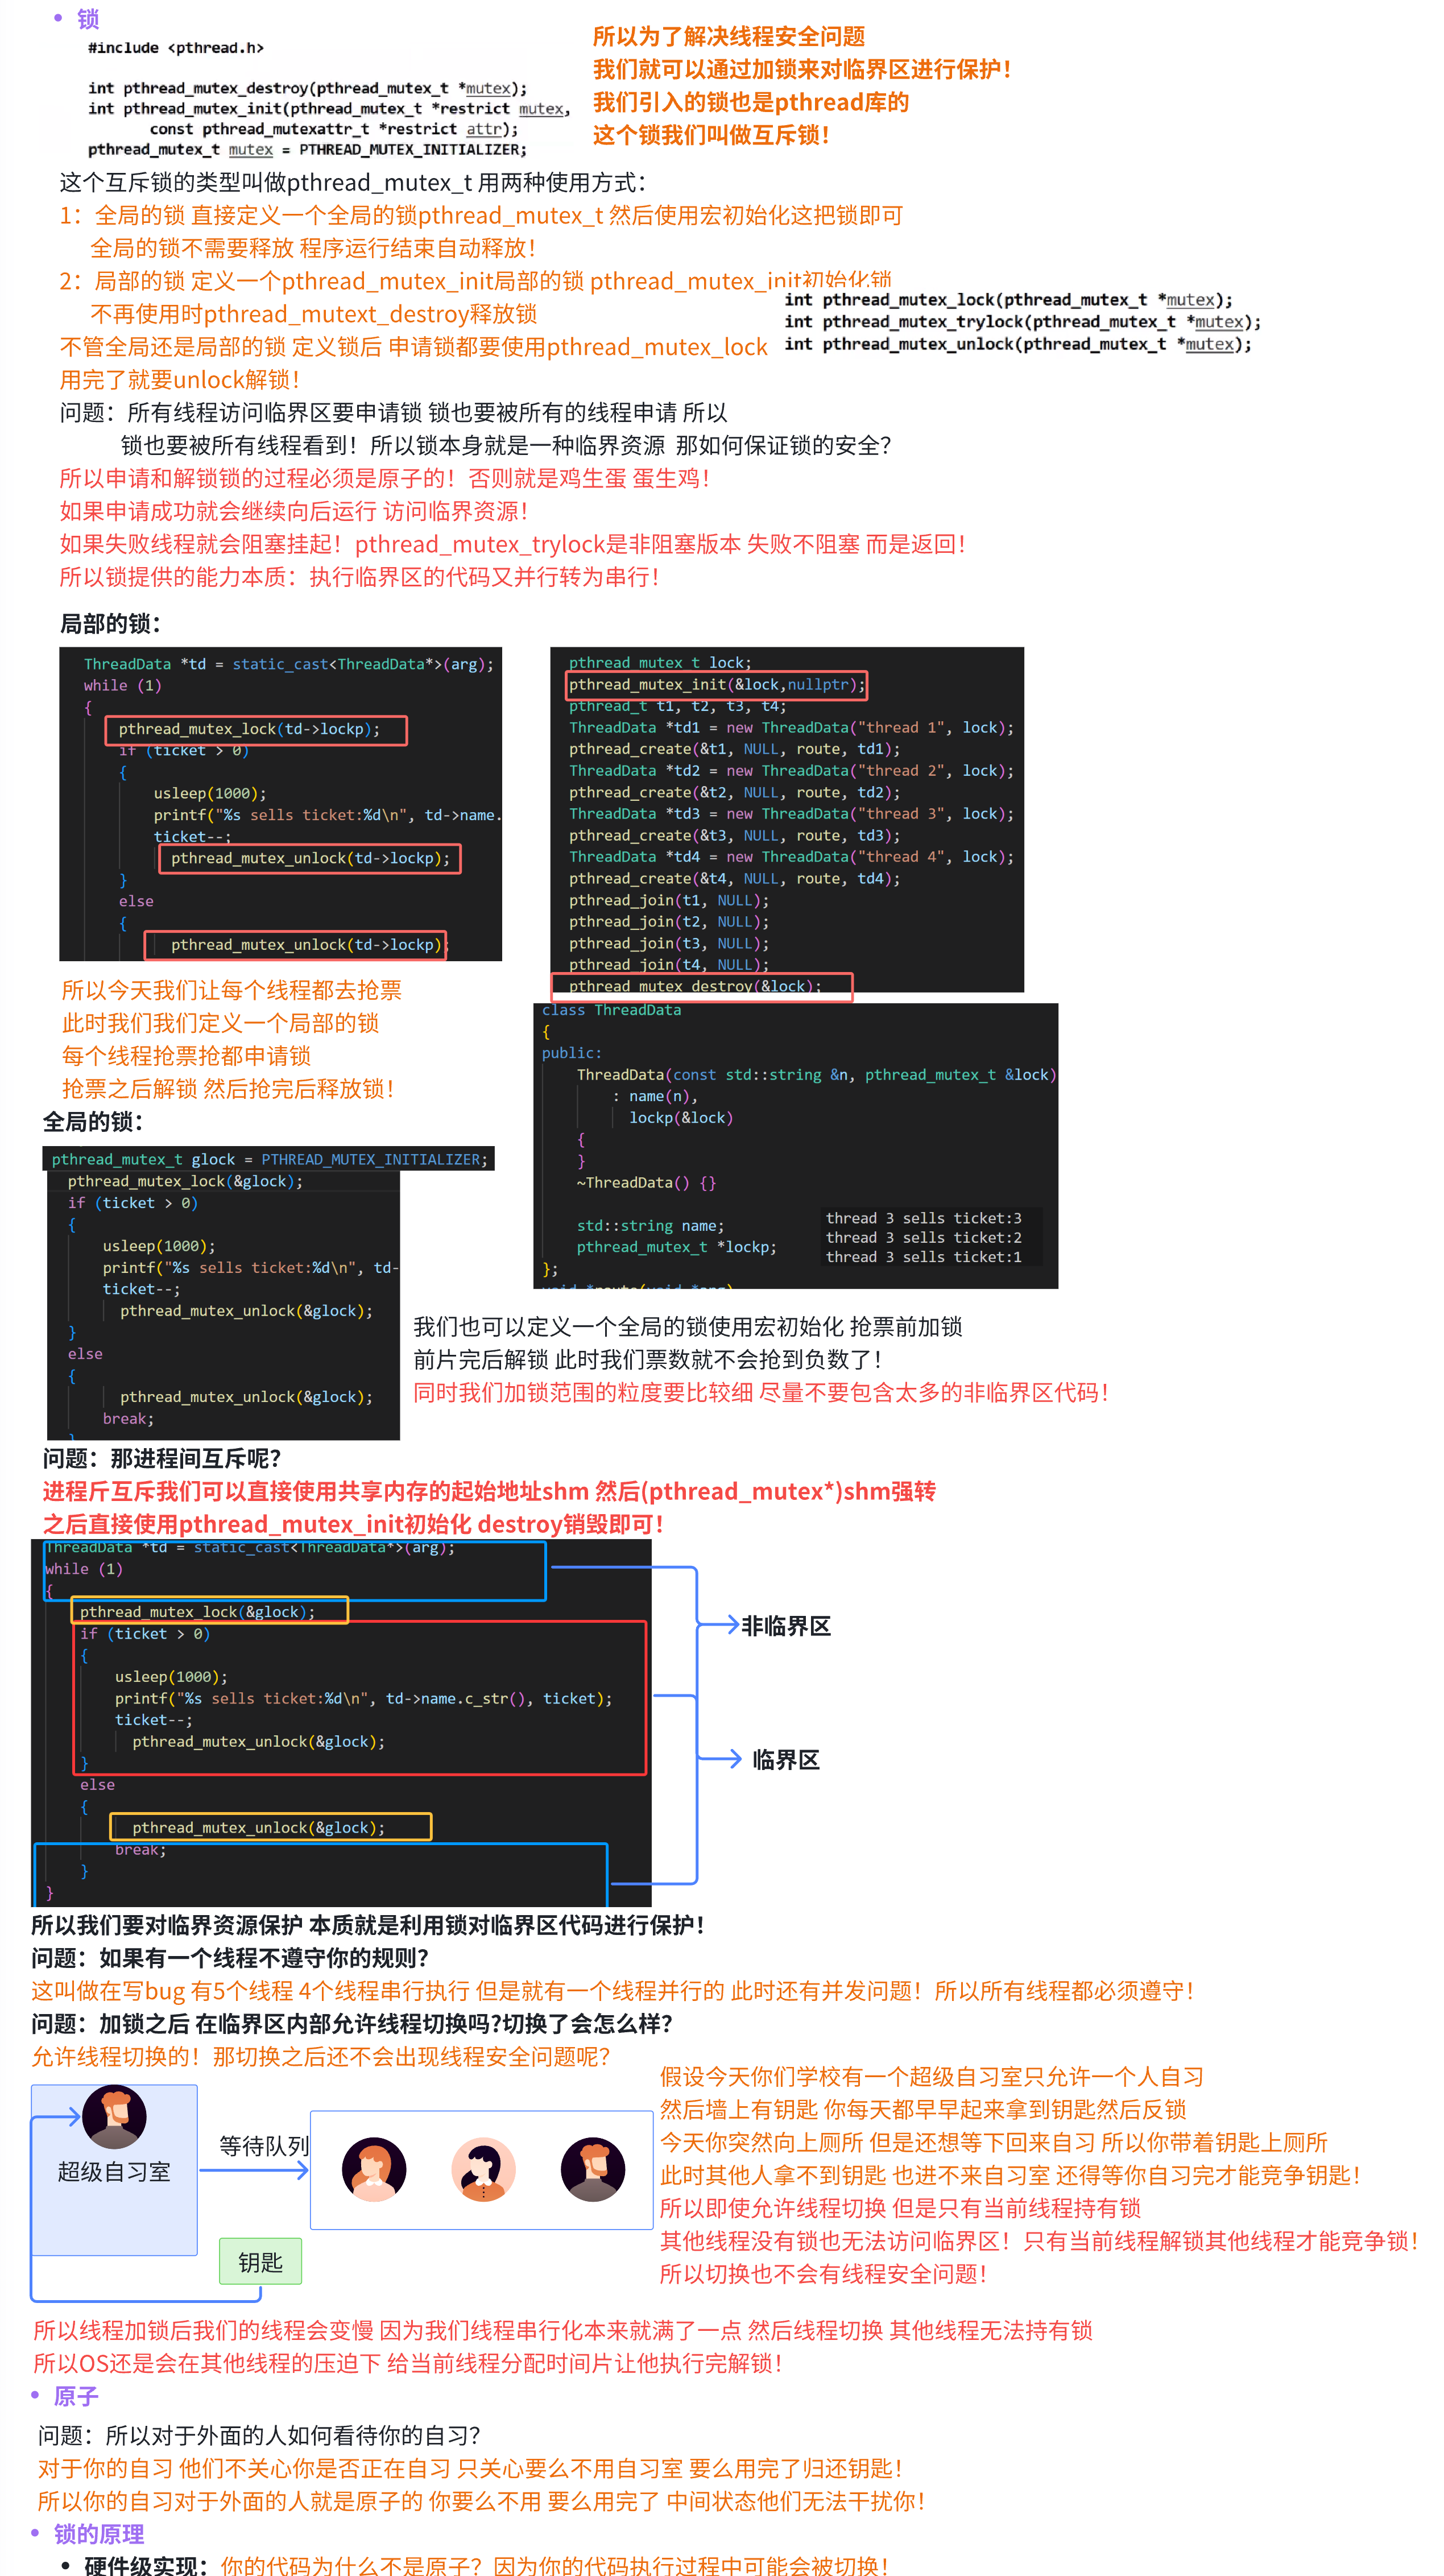
Task: Click the 非临界区 label
Action: (x=786, y=1626)
